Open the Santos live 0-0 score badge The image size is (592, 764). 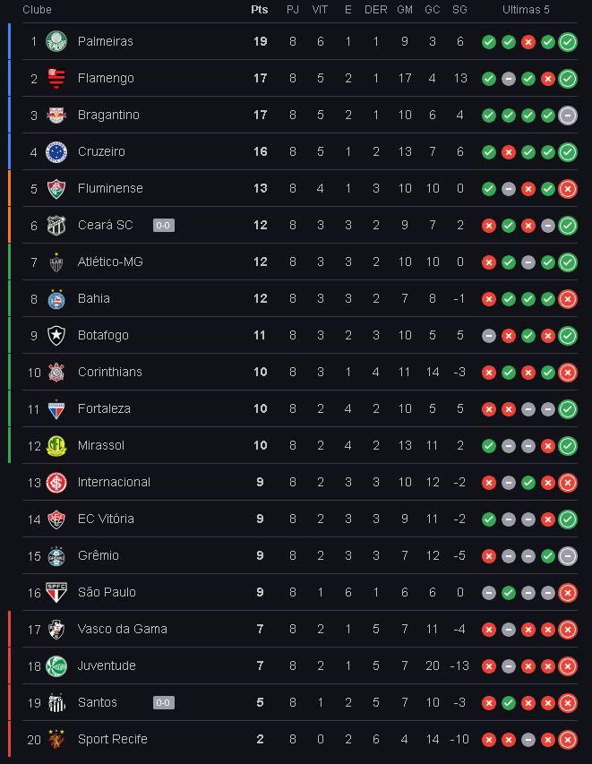click(164, 702)
